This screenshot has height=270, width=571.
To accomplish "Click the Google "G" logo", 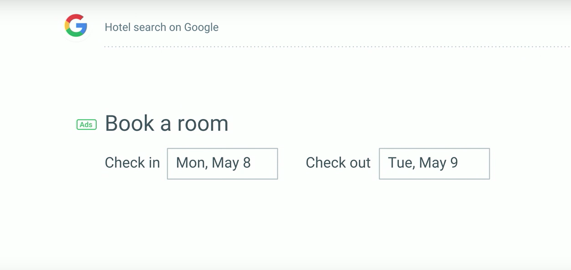I will point(76,26).
